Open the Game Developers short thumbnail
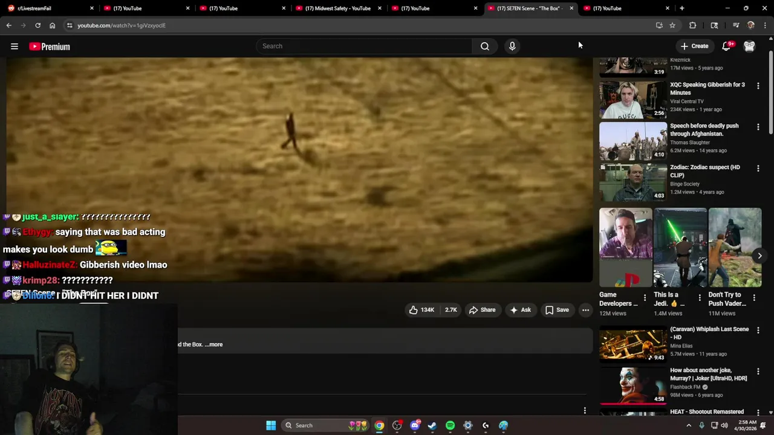Screen dimensions: 774x435 click(x=626, y=247)
